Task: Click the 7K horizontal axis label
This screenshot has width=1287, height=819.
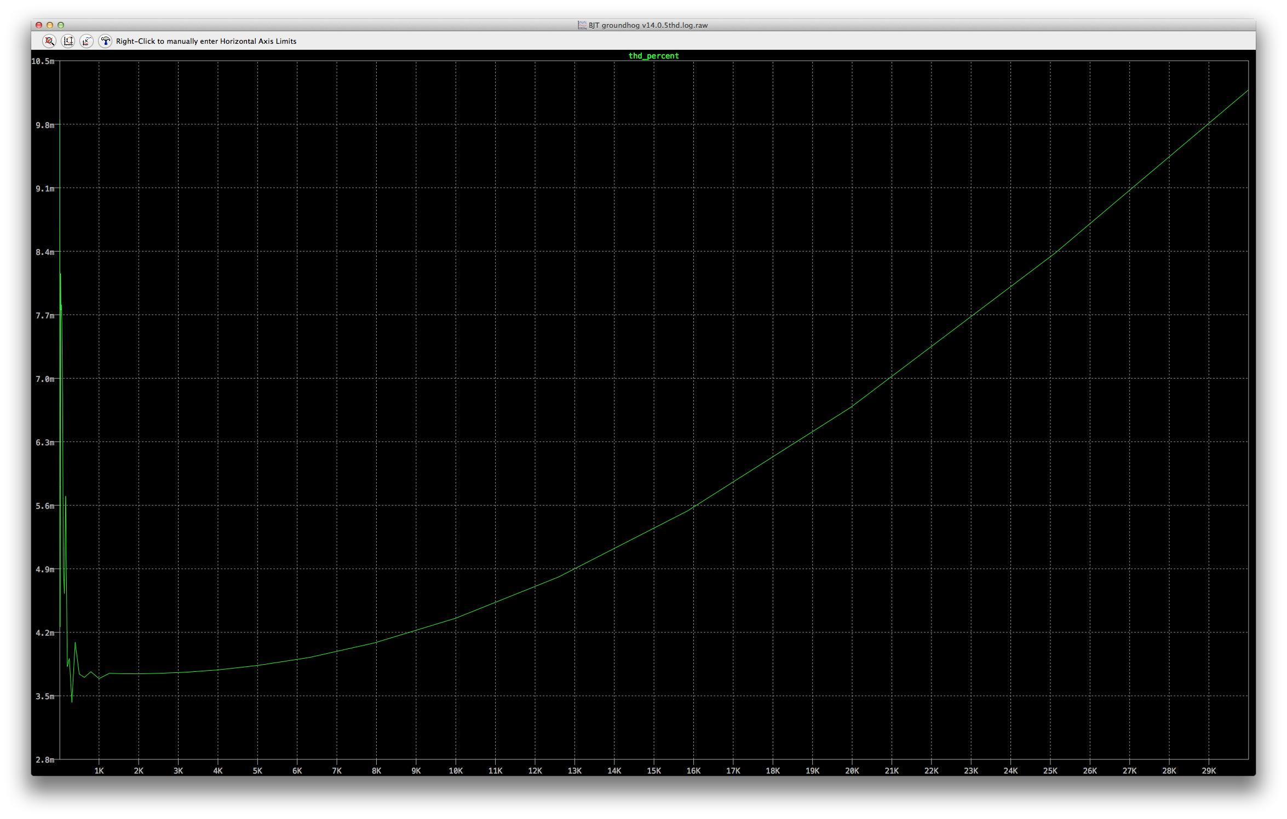Action: tap(337, 771)
